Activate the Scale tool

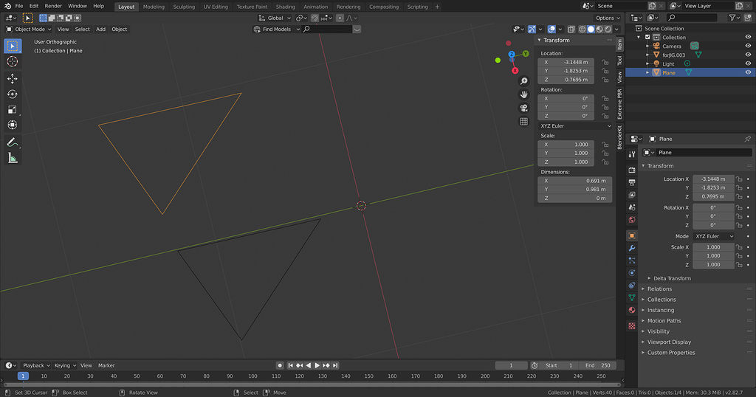click(x=13, y=109)
